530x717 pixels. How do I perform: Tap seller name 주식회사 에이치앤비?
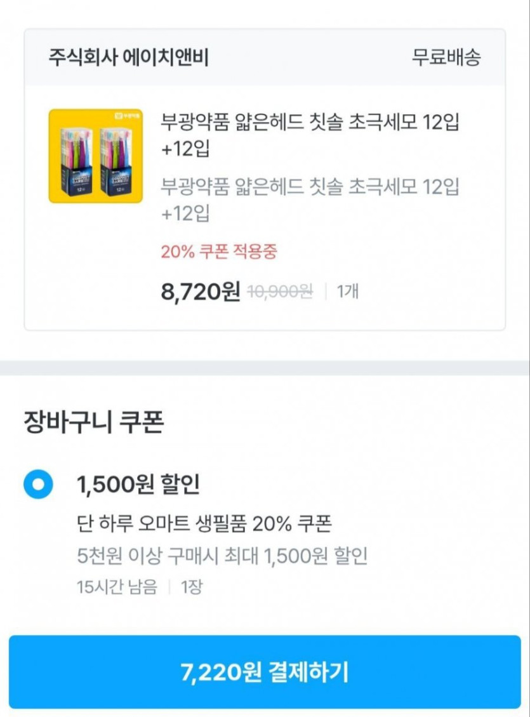click(128, 58)
